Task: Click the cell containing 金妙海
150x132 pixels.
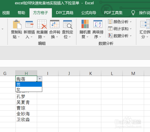Action: click(26, 113)
